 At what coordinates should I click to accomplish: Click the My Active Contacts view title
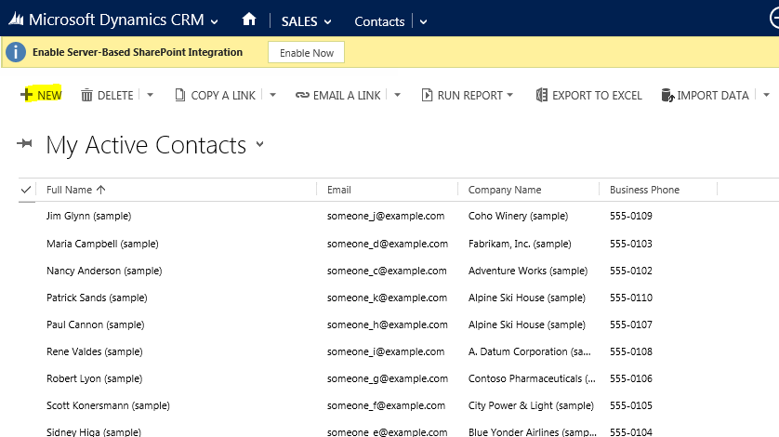pyautogui.click(x=146, y=145)
